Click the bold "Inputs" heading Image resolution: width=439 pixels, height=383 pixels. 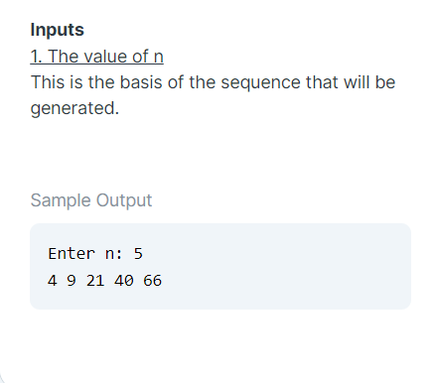click(58, 30)
